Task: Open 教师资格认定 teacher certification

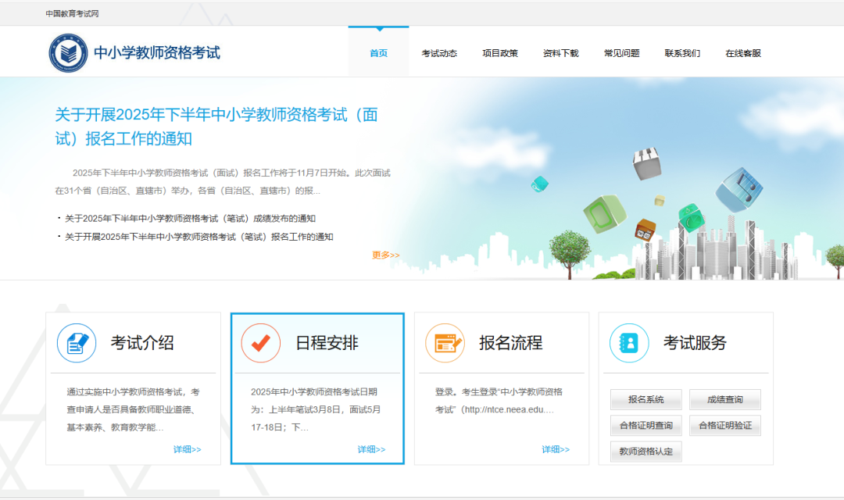Action: pos(646,452)
